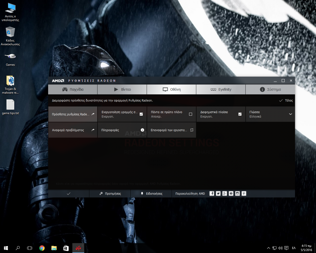Go to the Eyefinity tab
The image size is (316, 253).
click(221, 89)
